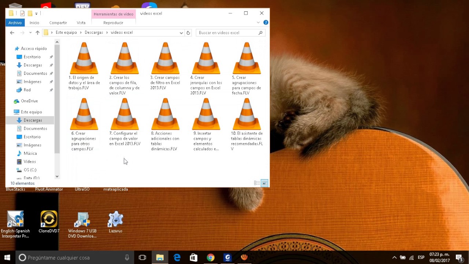
Task: Click Descargas in the address path
Action: pos(94,33)
